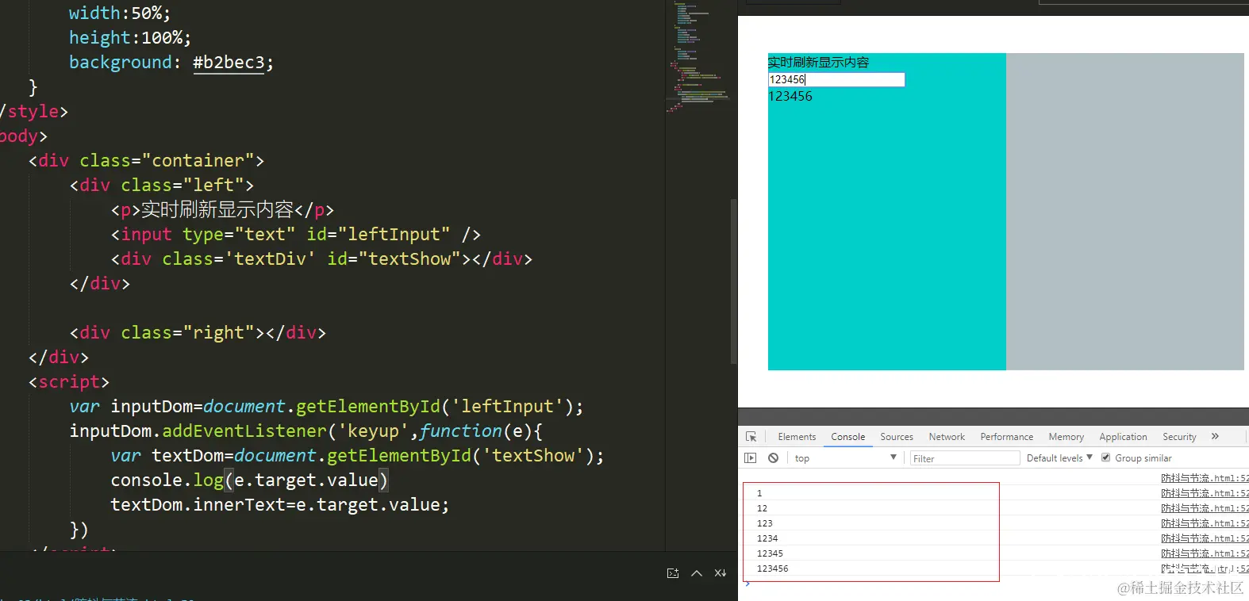Screen dimensions: 1249x601
Task: Click the code minimap in the editor
Action: click(698, 56)
